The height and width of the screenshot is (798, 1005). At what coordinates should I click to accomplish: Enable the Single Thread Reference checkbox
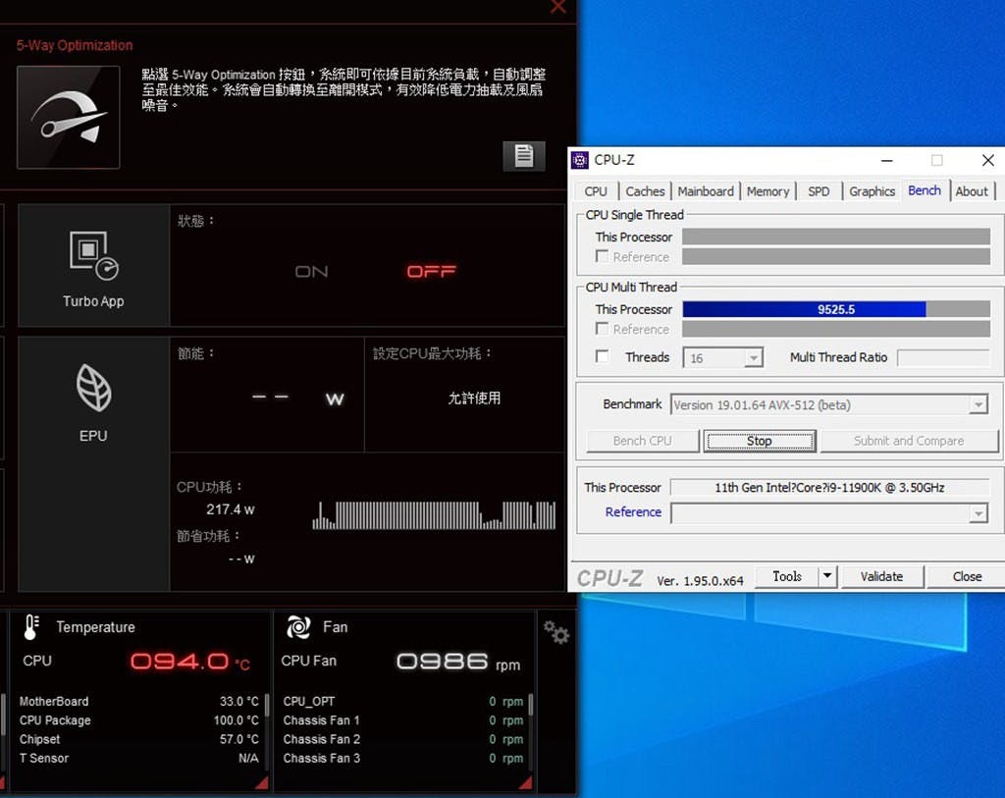coord(603,257)
